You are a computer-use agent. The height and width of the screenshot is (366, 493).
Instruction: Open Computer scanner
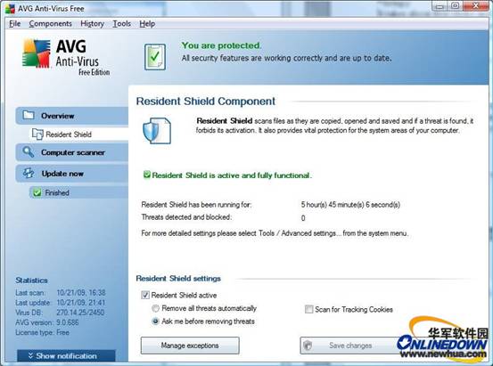(72, 152)
